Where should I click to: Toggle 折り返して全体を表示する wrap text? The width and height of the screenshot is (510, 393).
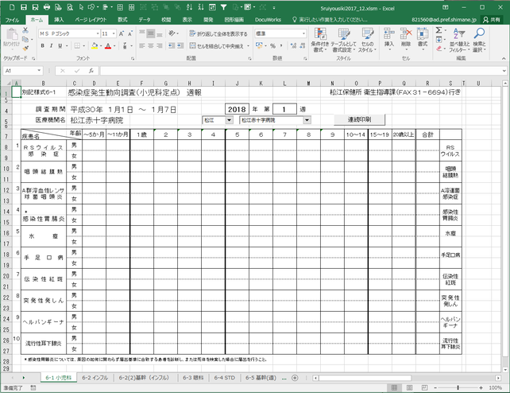[218, 34]
